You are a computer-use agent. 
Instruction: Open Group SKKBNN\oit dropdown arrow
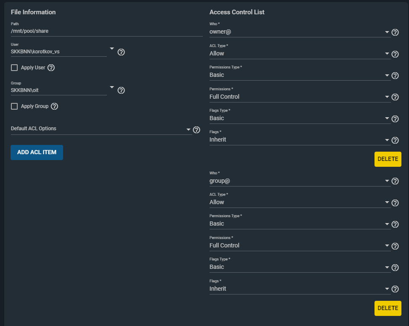point(112,87)
